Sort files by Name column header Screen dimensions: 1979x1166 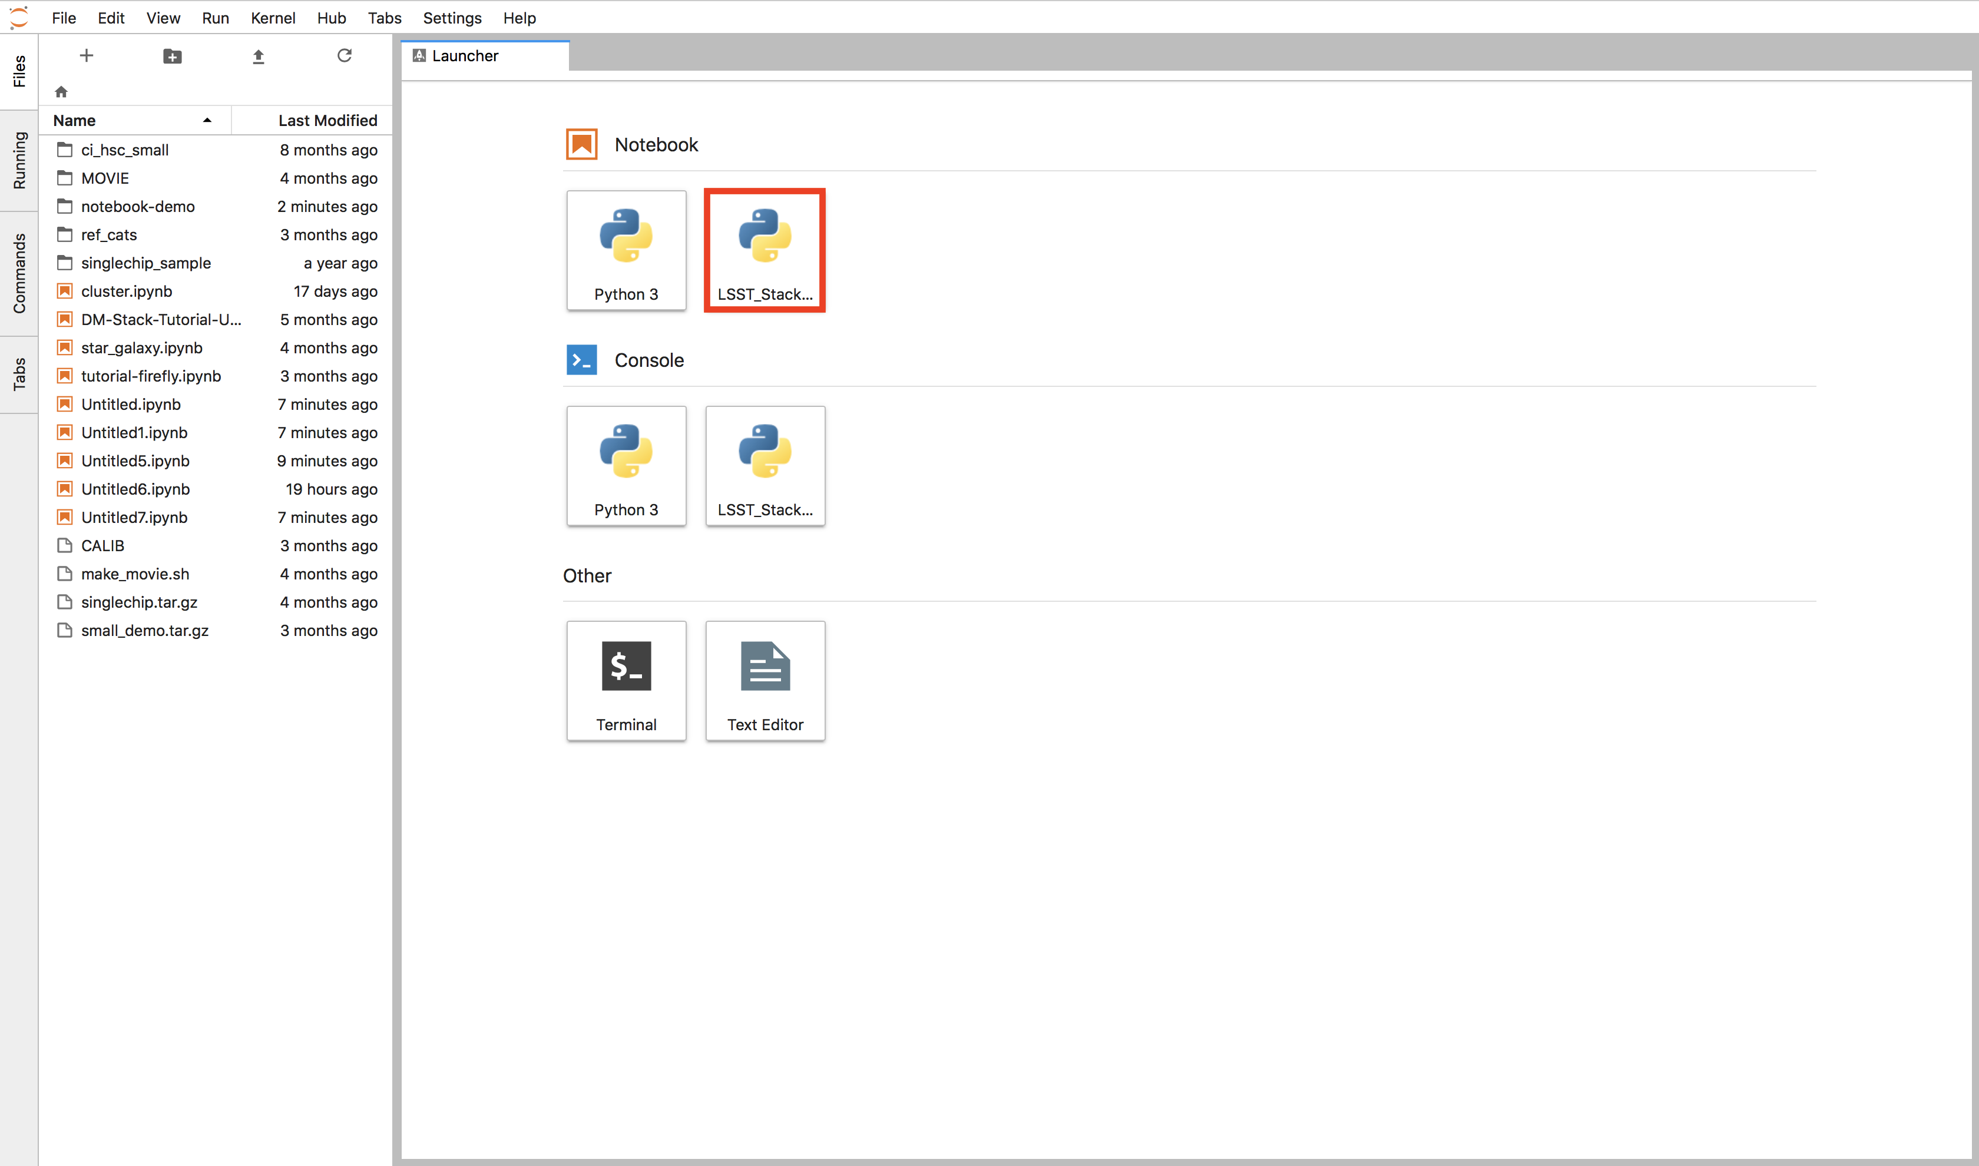(134, 120)
